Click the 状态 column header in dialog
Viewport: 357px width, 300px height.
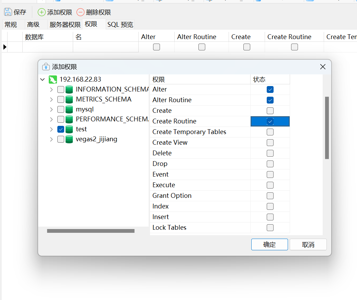(x=270, y=80)
